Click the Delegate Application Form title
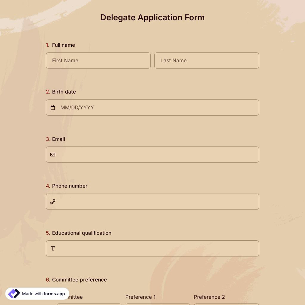This screenshot has width=305, height=305. (152, 17)
